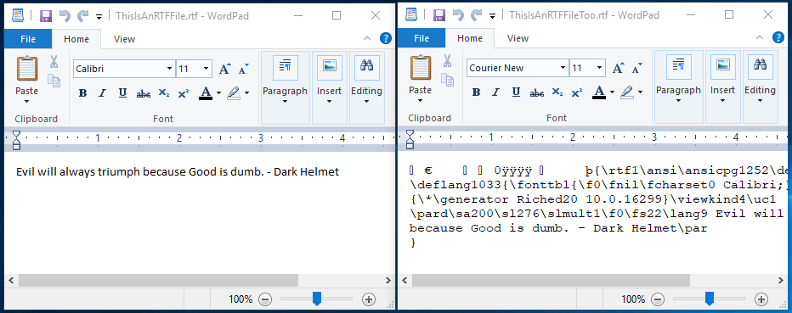The width and height of the screenshot is (792, 313).
Task: Toggle Underline in Calibri window
Action: click(122, 93)
